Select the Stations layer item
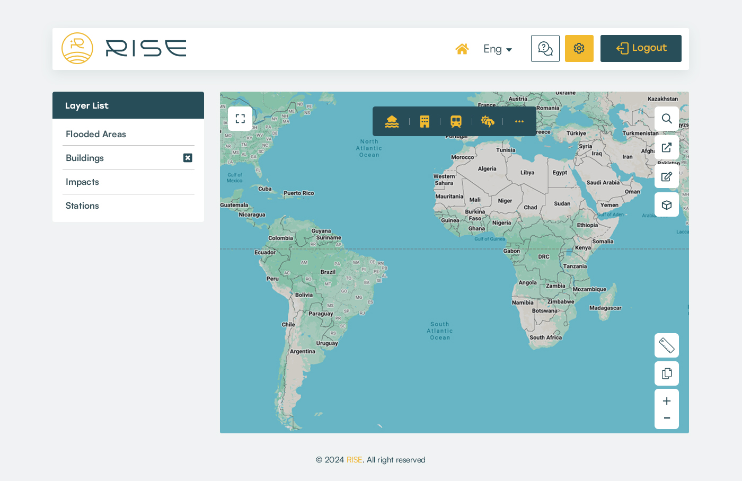 point(82,206)
